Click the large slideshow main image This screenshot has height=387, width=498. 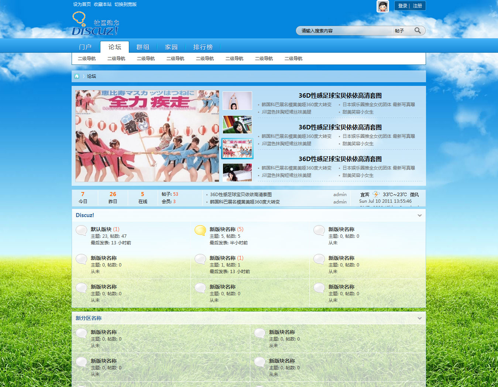(147, 136)
